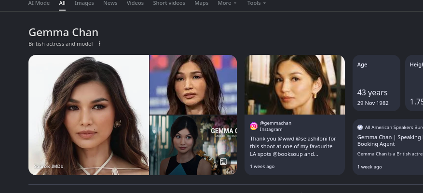This screenshot has height=193, width=423.
Task: Expand the Tools dropdown
Action: tap(256, 3)
